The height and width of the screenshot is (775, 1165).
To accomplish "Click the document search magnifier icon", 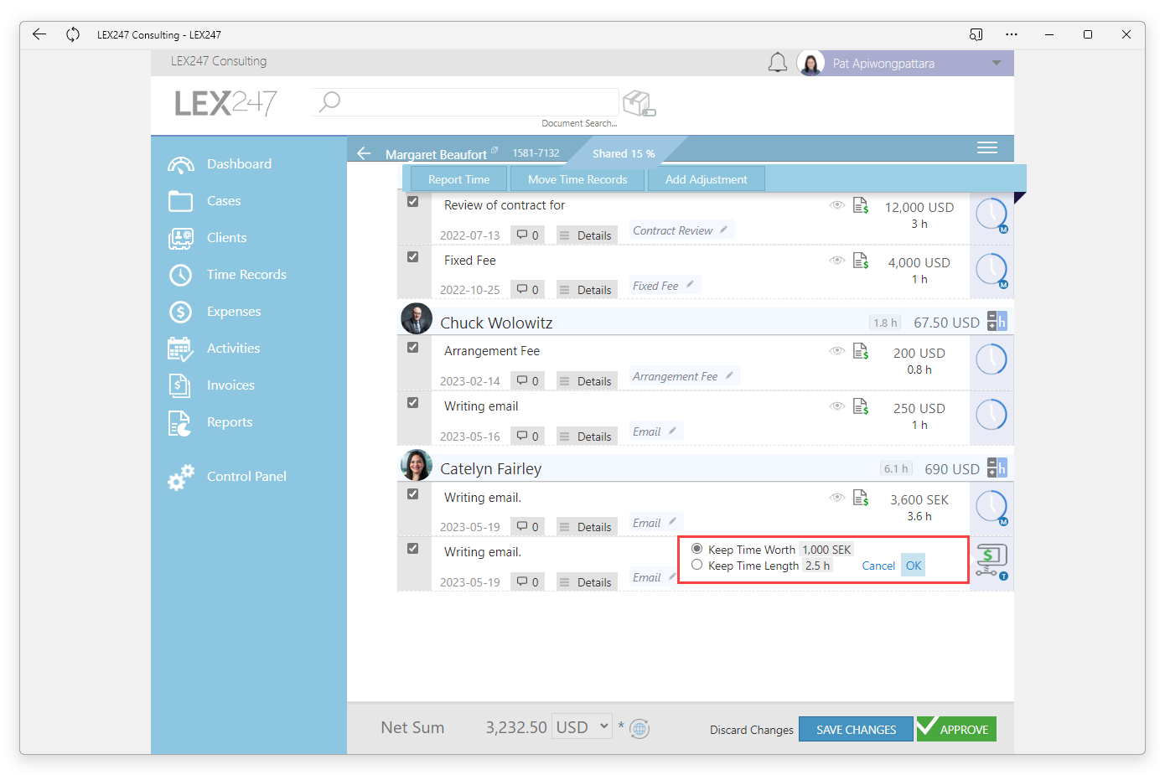I will 329,101.
